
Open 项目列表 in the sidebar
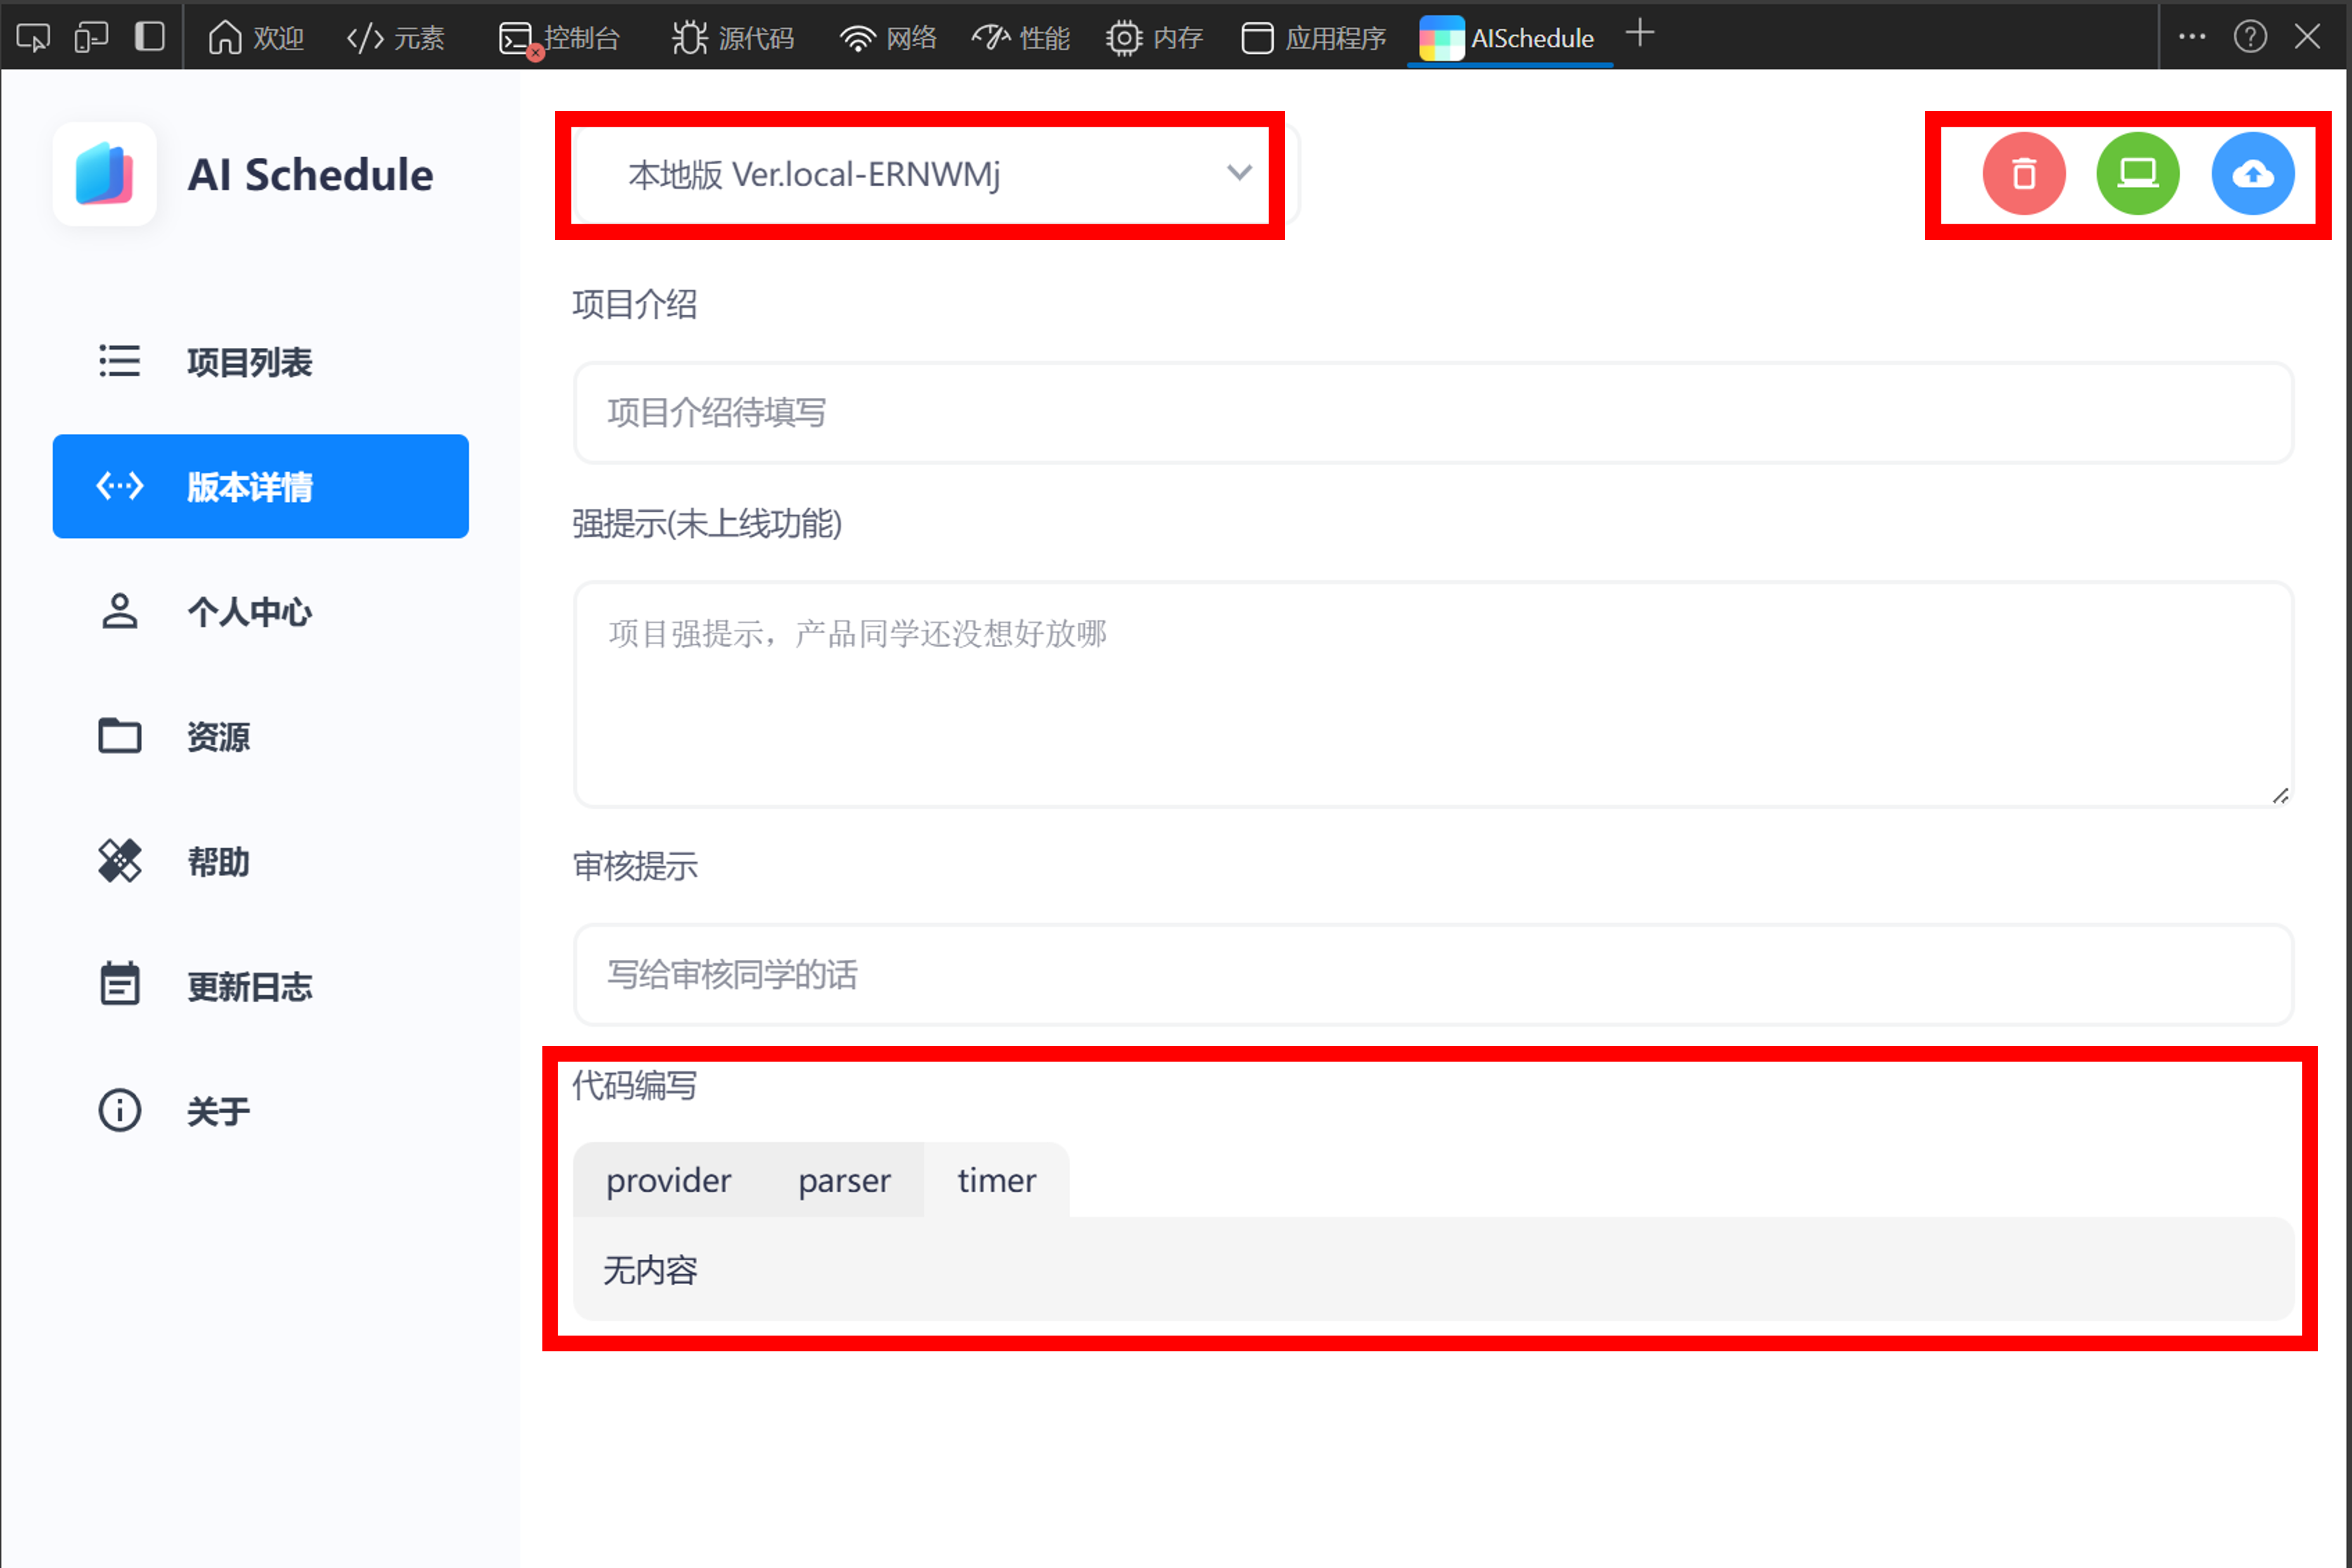point(250,362)
